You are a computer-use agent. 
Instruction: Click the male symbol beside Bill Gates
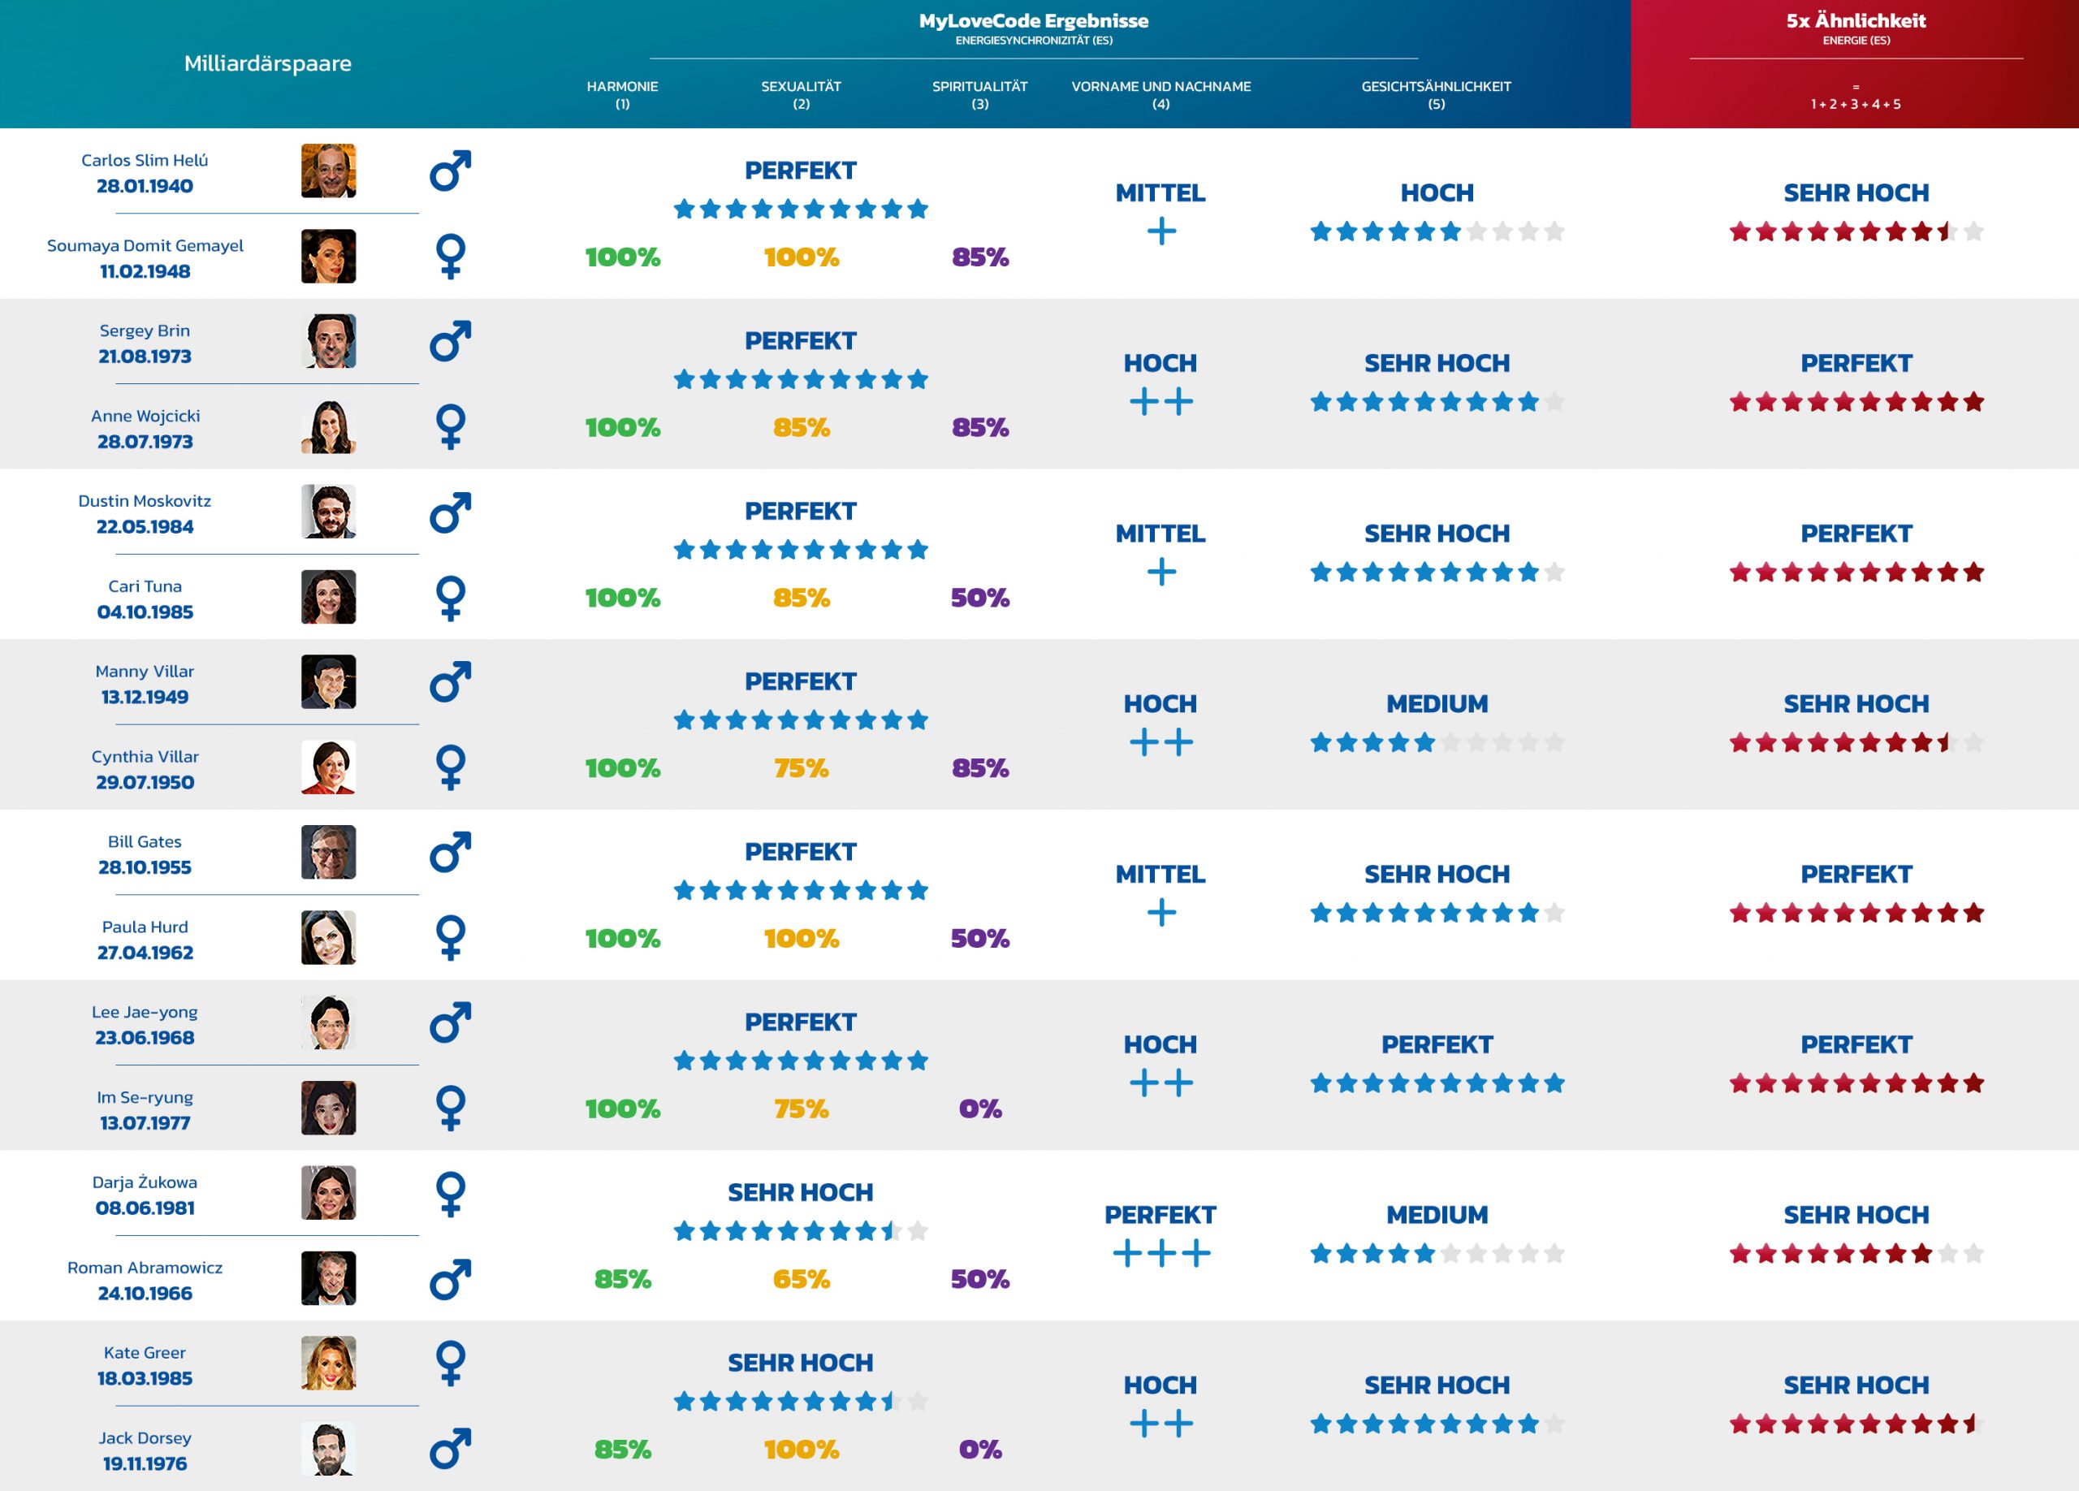[450, 852]
